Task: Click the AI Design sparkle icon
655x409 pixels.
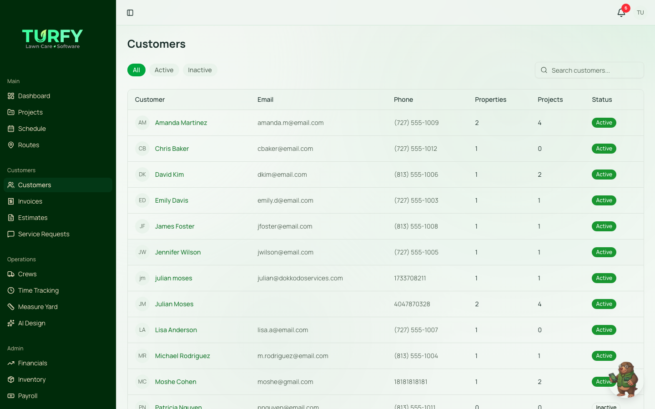Action: click(x=11, y=323)
